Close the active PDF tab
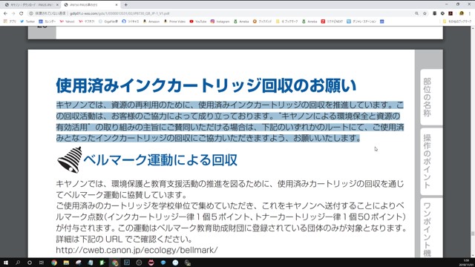Screen dimensions: 475x267 coord(117,5)
